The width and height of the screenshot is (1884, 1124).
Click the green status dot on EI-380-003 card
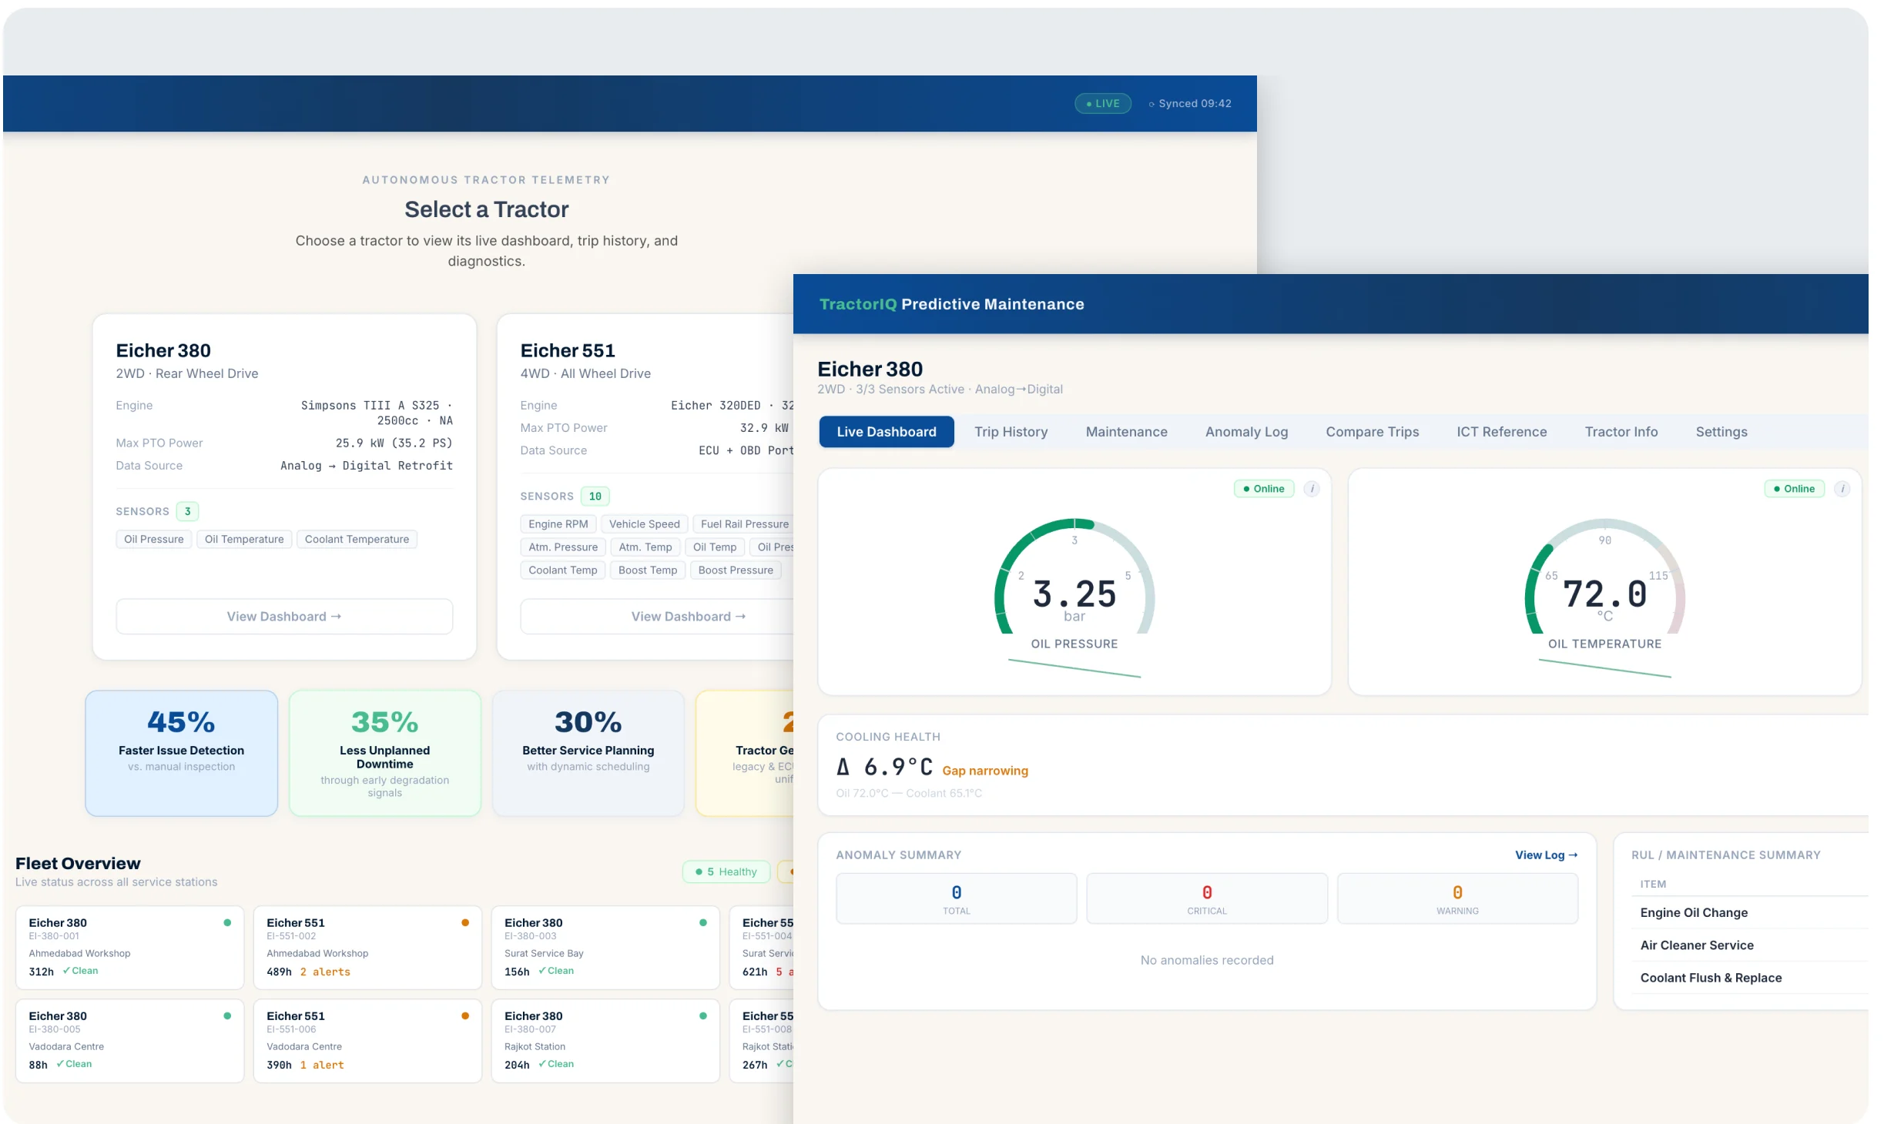pyautogui.click(x=703, y=923)
